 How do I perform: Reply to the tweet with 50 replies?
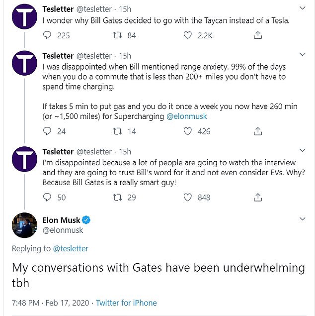click(48, 198)
